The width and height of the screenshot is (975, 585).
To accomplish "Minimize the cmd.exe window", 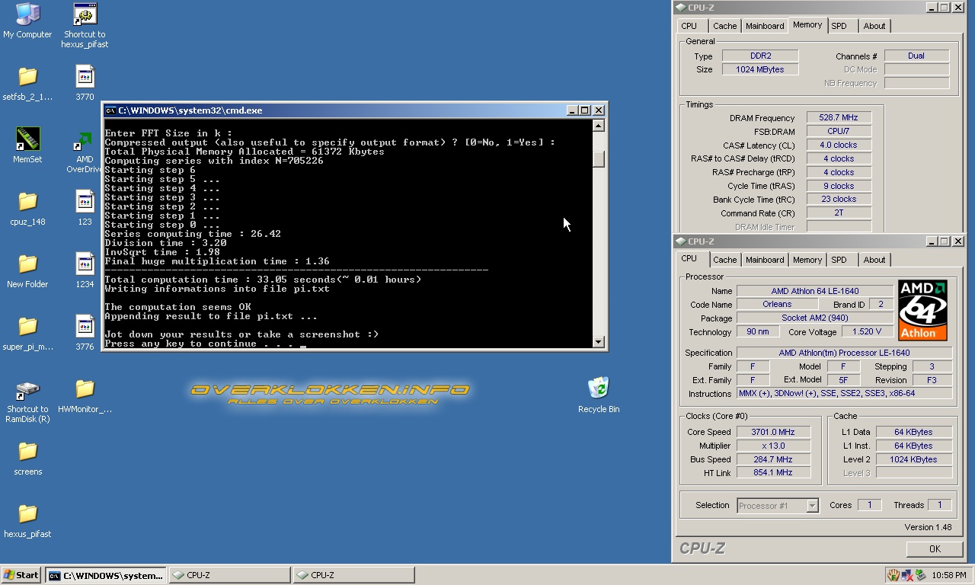I will tap(572, 110).
